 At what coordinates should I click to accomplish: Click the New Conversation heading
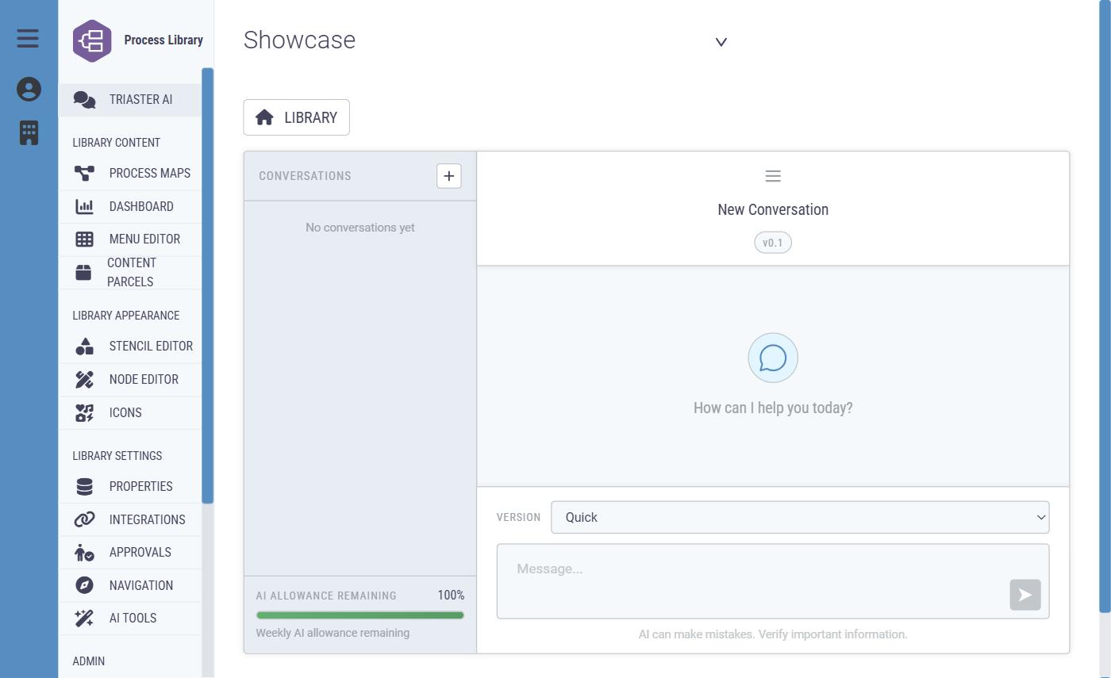pos(773,209)
